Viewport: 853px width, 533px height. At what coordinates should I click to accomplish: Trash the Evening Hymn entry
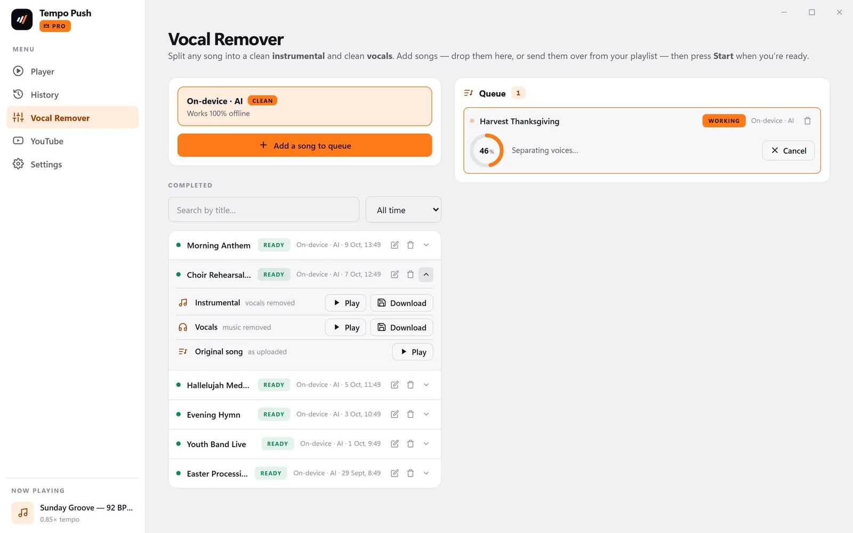(411, 414)
